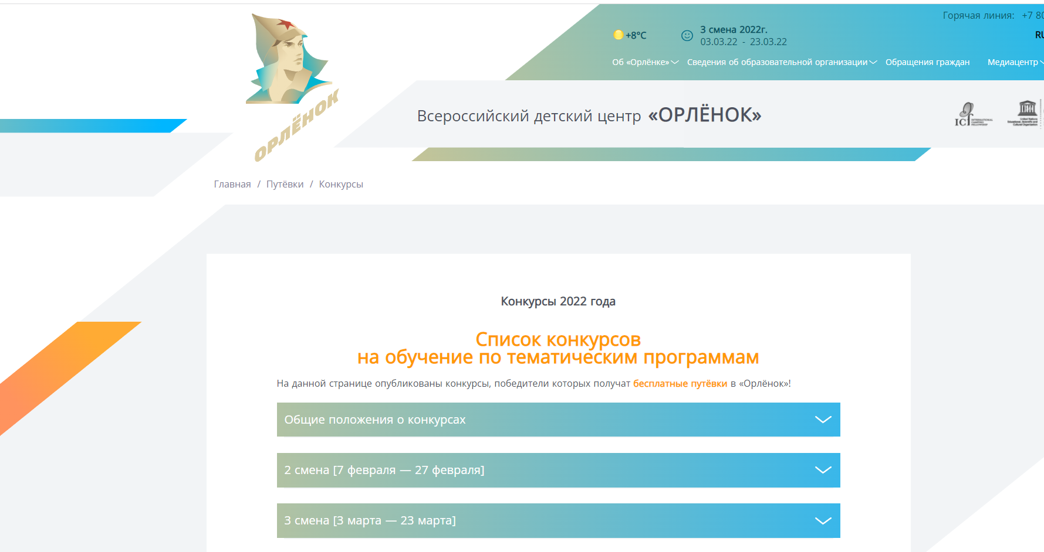
Task: Click chevron on the «3 смена» row
Action: click(823, 520)
